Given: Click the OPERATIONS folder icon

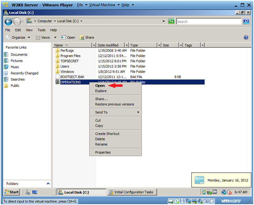Looking at the screenshot, I should 57,82.
